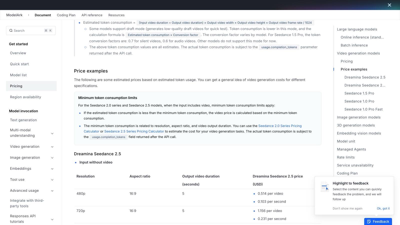Jump to Image generation models section

(359, 117)
